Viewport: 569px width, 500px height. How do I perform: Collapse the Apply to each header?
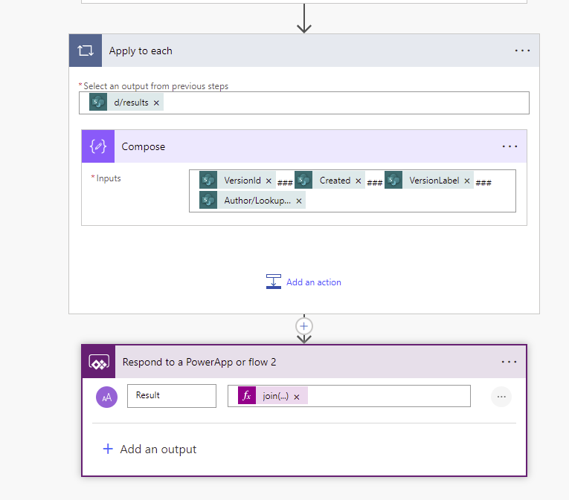[305, 51]
